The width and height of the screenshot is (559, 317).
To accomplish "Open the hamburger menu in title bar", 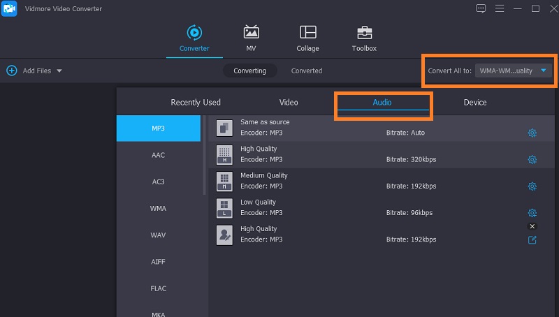I will 500,8.
